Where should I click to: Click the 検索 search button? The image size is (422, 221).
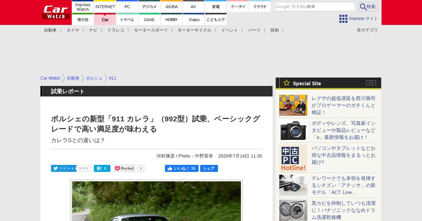click(x=368, y=7)
